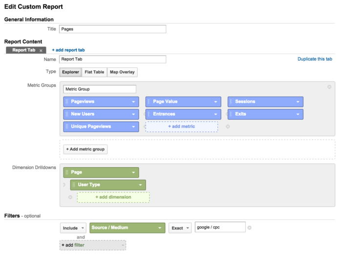The height and width of the screenshot is (254, 339).
Task: Open the Exact match type dropdown
Action: (180, 228)
